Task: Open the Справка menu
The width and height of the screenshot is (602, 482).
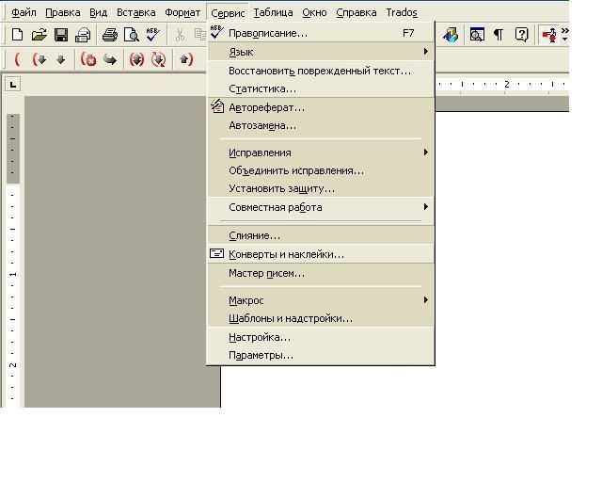Action: click(356, 12)
